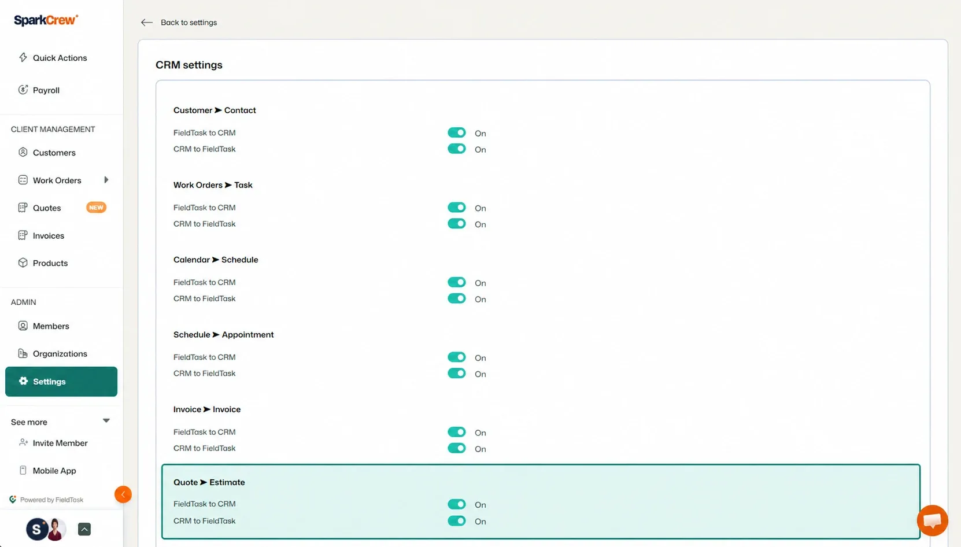This screenshot has width=961, height=547.
Task: Click the Organizations building icon
Action: point(23,353)
